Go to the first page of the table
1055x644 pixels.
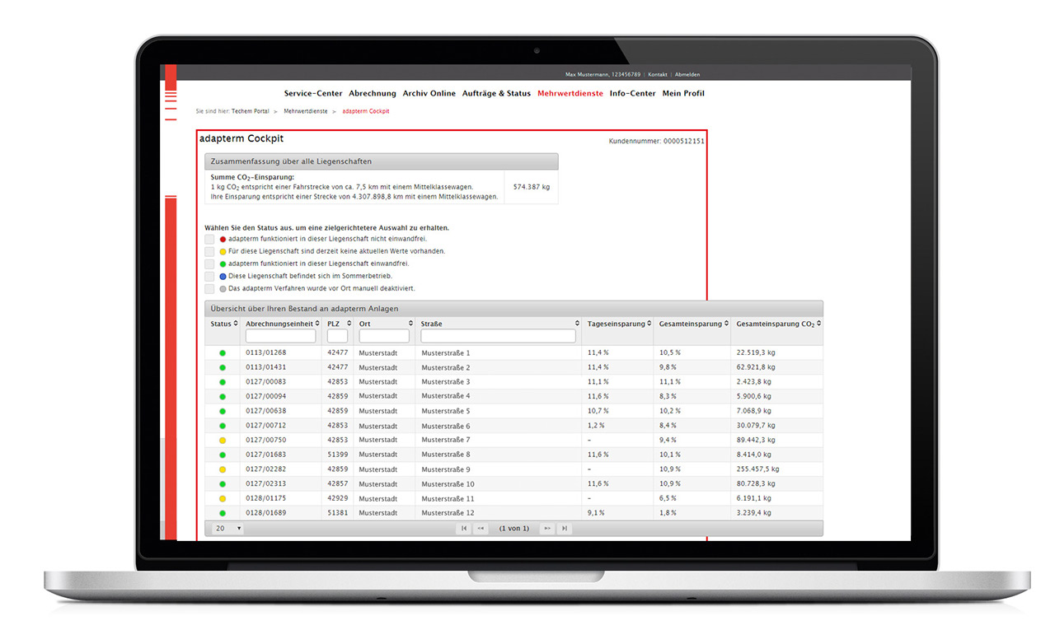point(464,529)
